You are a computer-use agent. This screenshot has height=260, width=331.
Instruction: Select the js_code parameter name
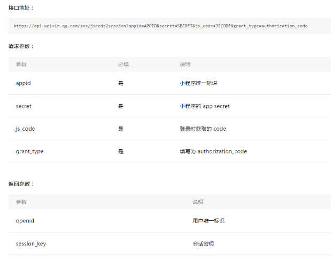[x=25, y=129]
